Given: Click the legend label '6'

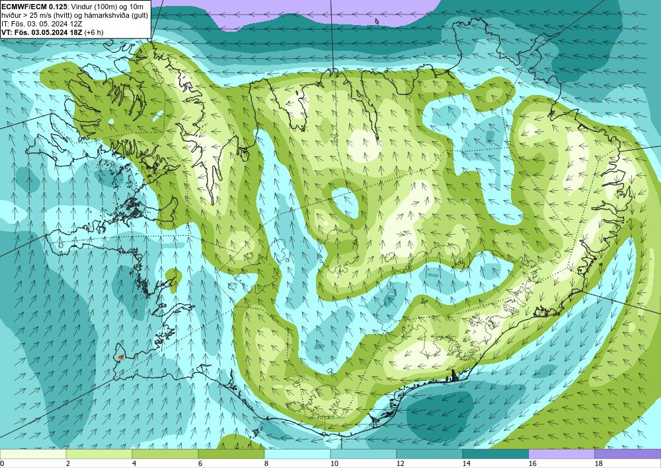Looking at the screenshot, I should pos(200,463).
